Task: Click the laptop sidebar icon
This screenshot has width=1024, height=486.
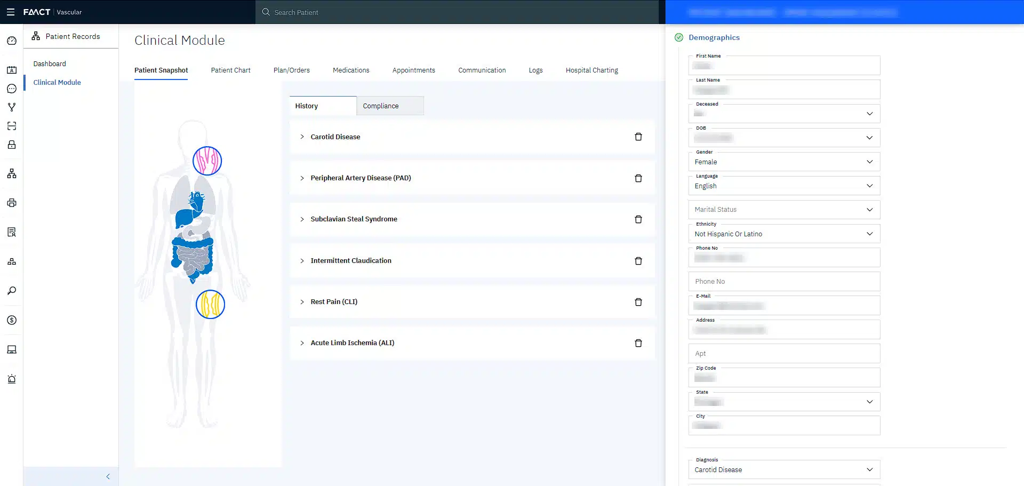Action: 12,349
